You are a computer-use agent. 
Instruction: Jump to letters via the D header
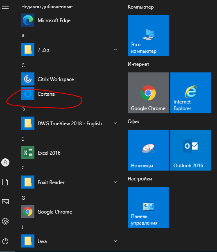pos(23,110)
